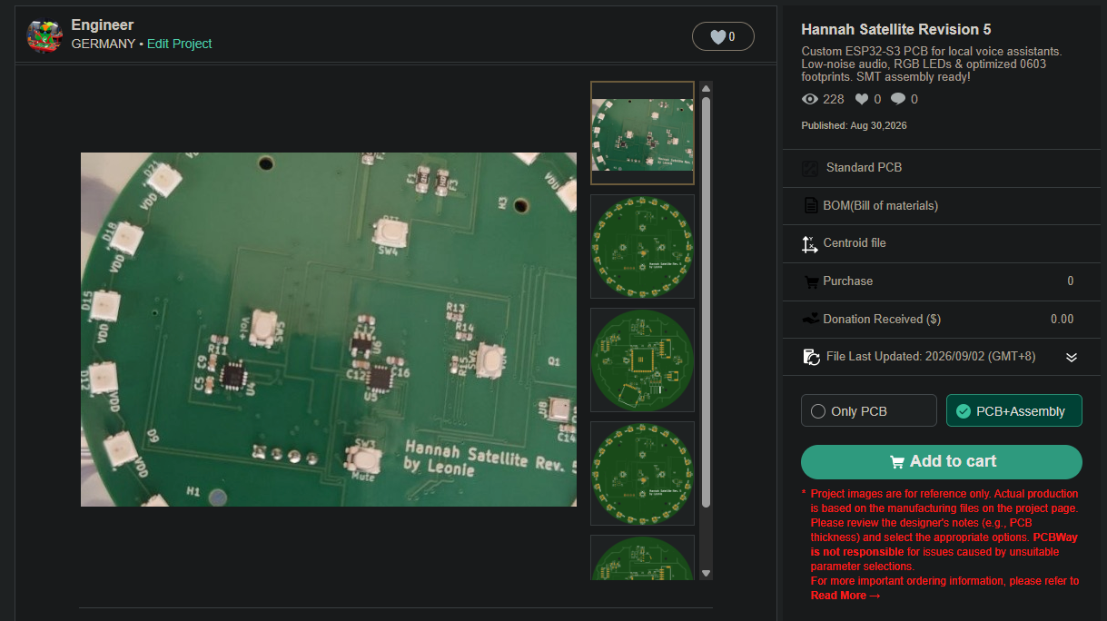The height and width of the screenshot is (621, 1107).
Task: Open the Engineer username link
Action: click(x=103, y=25)
